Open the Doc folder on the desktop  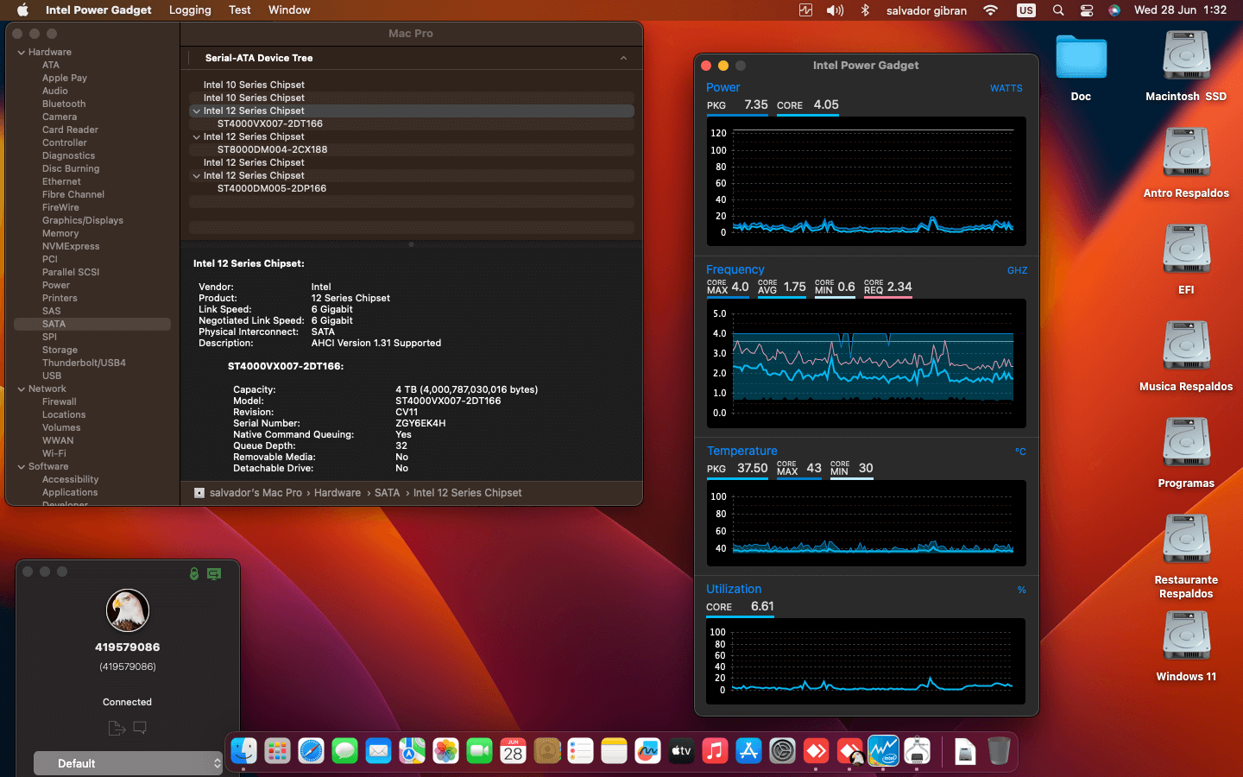(1081, 57)
